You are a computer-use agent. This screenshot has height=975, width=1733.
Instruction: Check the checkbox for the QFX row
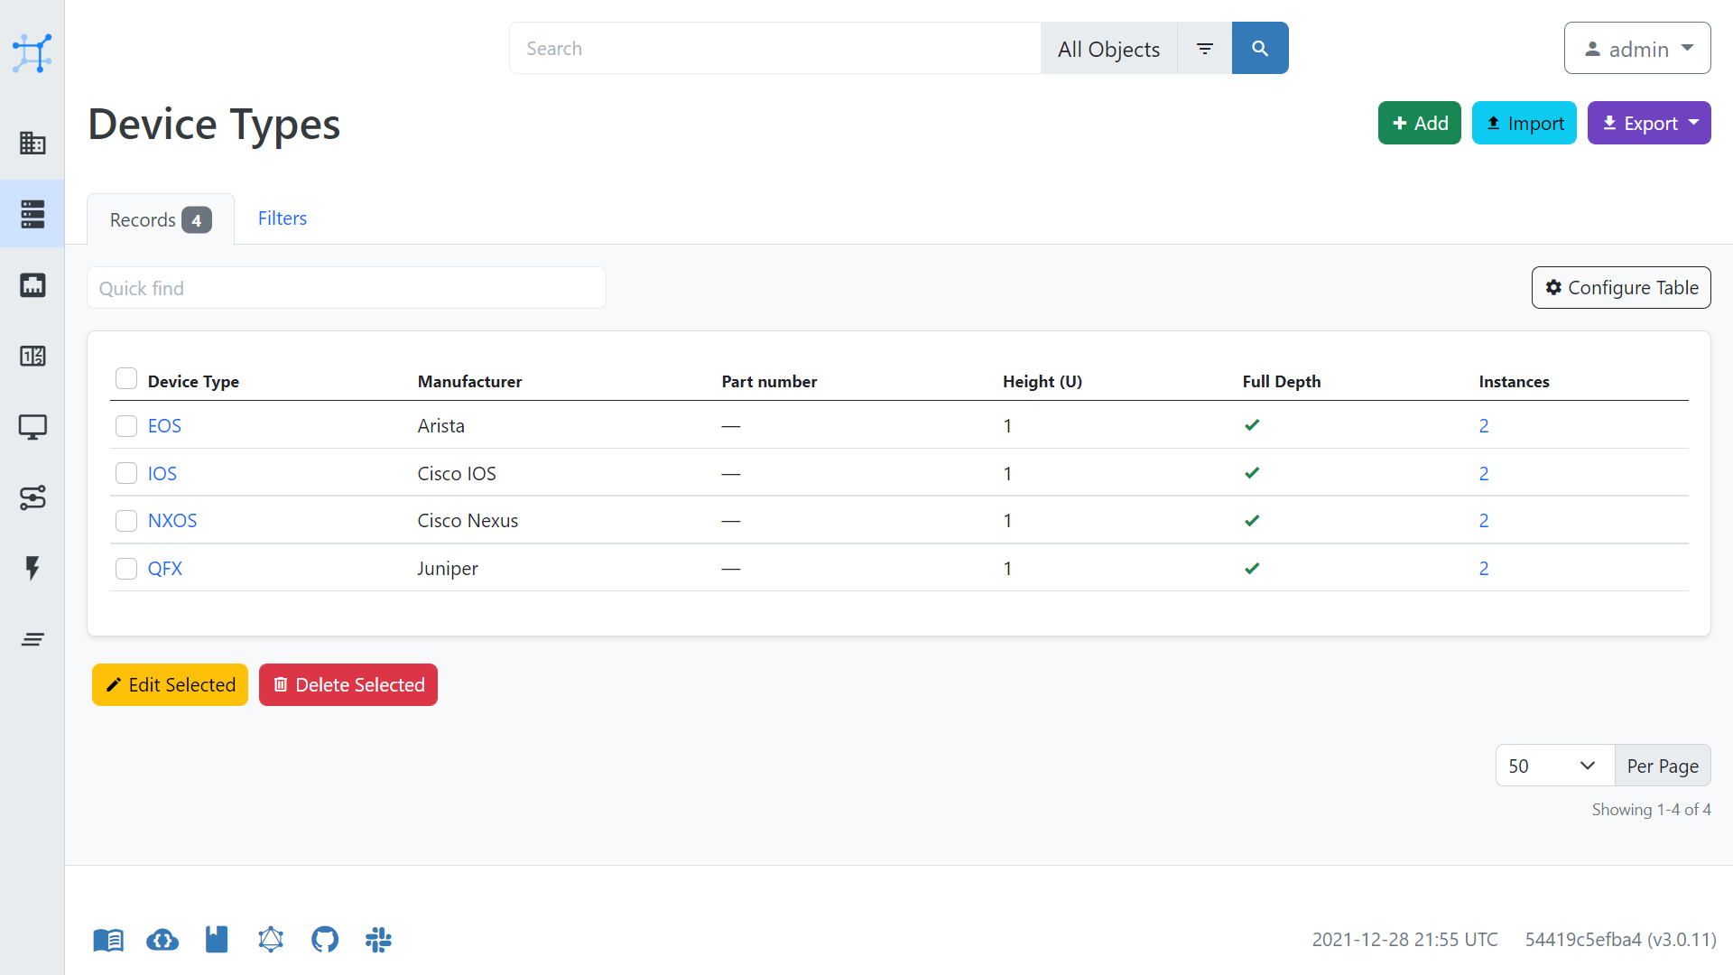point(125,569)
